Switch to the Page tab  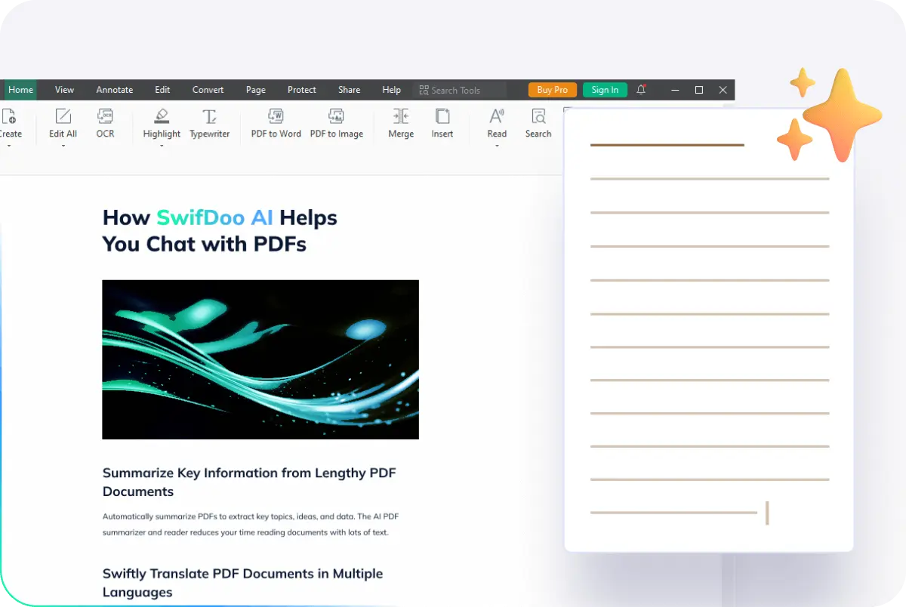coord(256,90)
